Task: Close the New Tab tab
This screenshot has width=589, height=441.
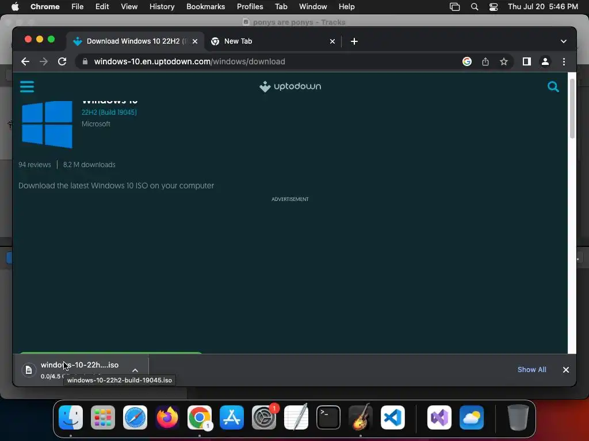Action: [332, 41]
